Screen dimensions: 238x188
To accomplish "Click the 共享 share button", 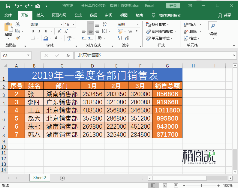I will pyautogui.click(x=224, y=15).
